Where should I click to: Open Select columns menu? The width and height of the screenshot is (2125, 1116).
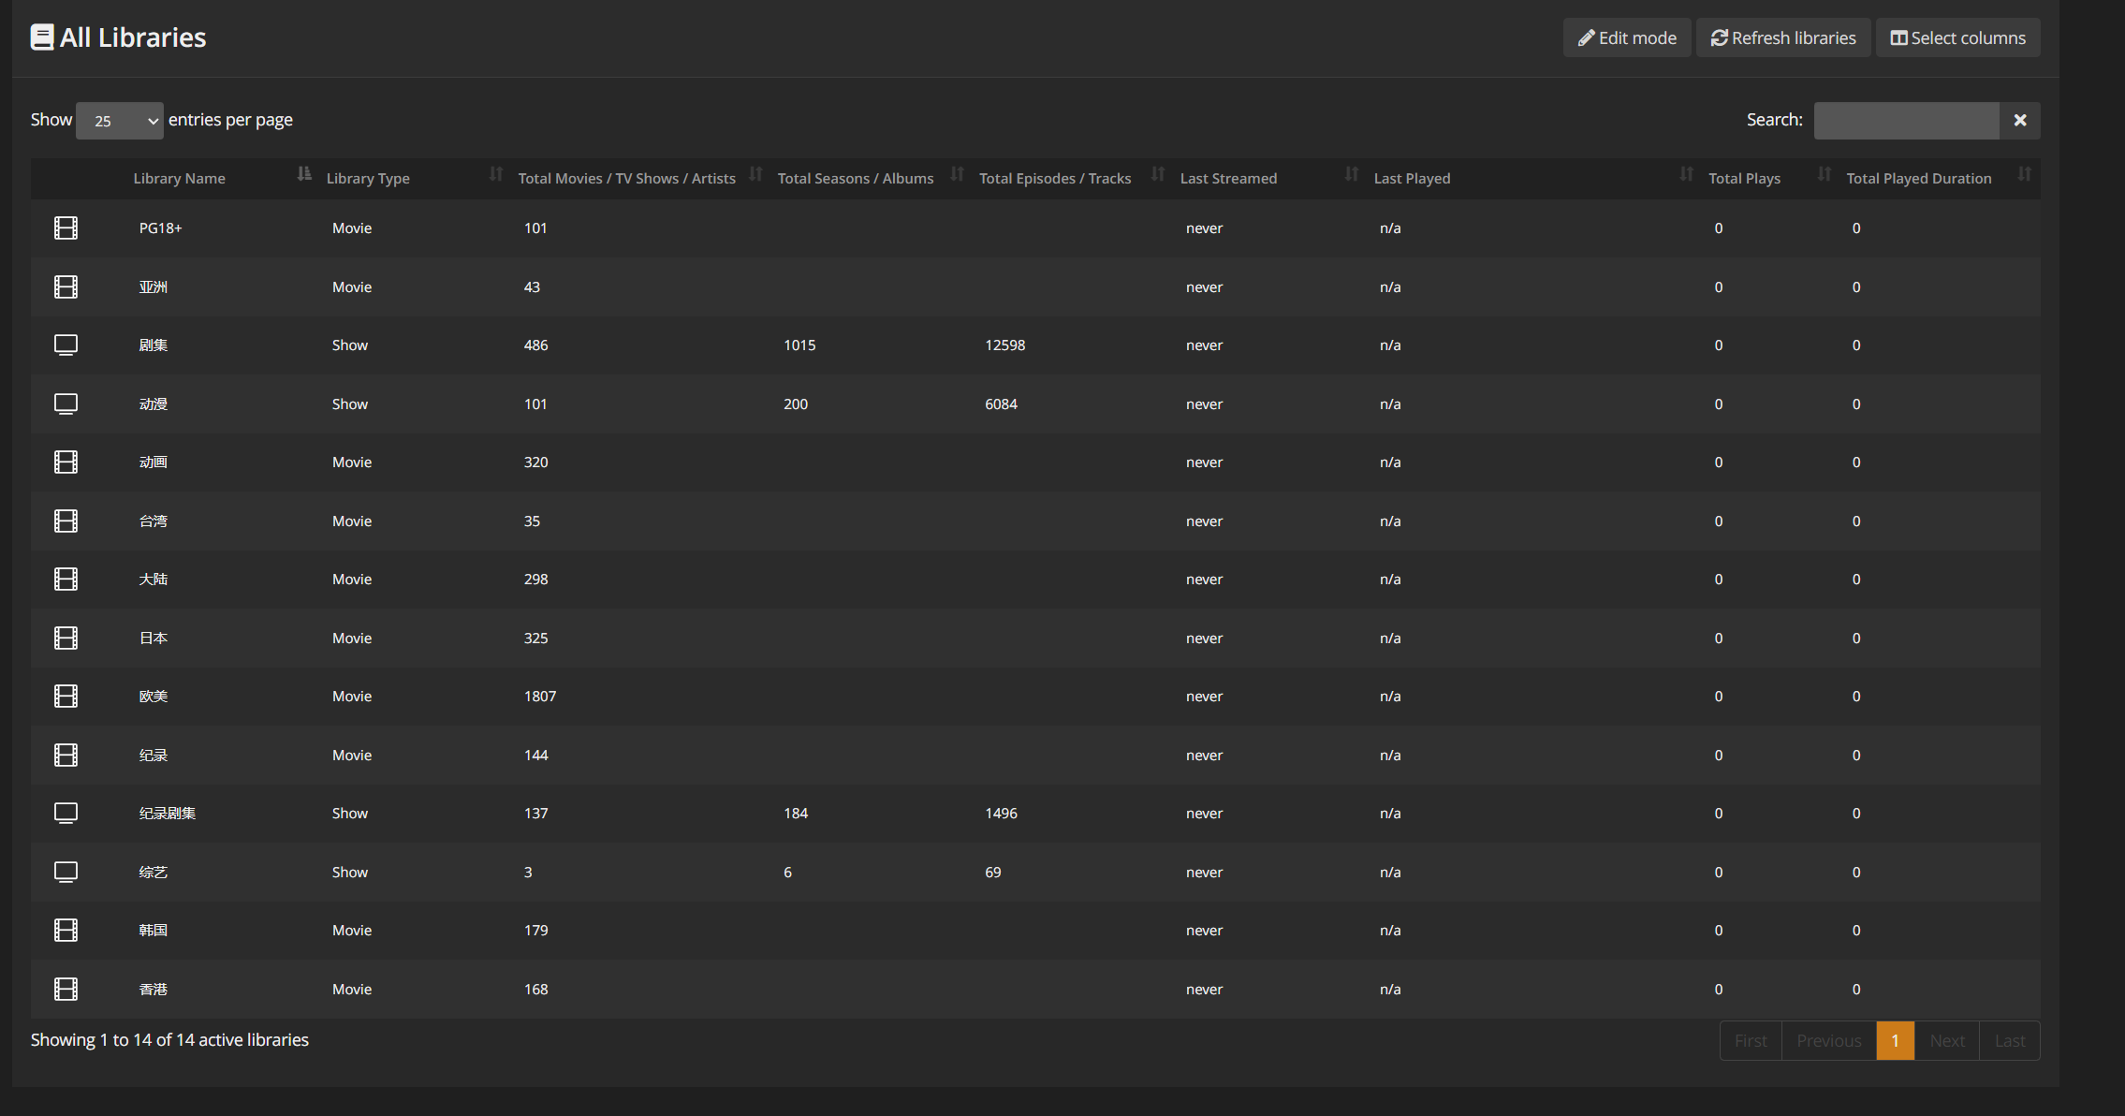point(1957,38)
